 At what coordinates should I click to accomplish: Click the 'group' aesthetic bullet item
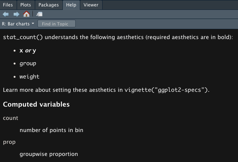28,63
